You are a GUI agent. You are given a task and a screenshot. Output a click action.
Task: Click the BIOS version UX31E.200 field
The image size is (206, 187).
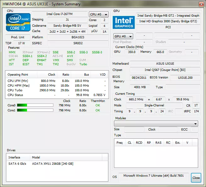point(185,77)
